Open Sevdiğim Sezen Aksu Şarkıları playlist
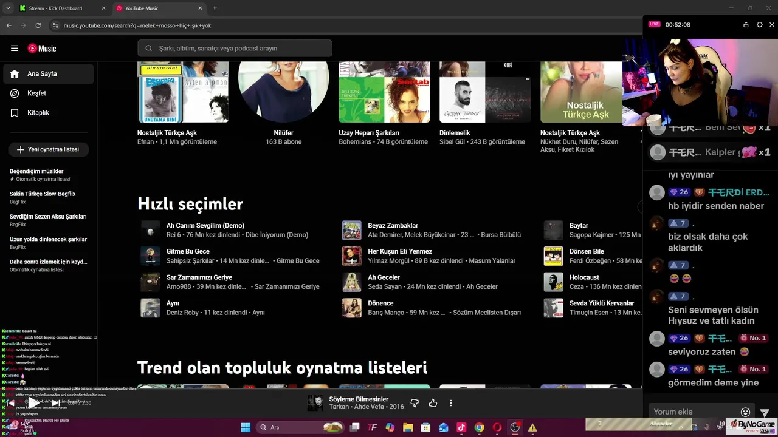Image resolution: width=778 pixels, height=437 pixels. coord(49,220)
